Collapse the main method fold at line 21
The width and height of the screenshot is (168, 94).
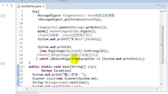(x=24, y=67)
